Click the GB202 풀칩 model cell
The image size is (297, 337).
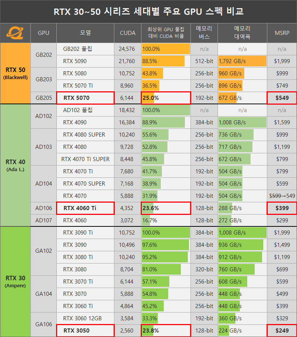85,49
